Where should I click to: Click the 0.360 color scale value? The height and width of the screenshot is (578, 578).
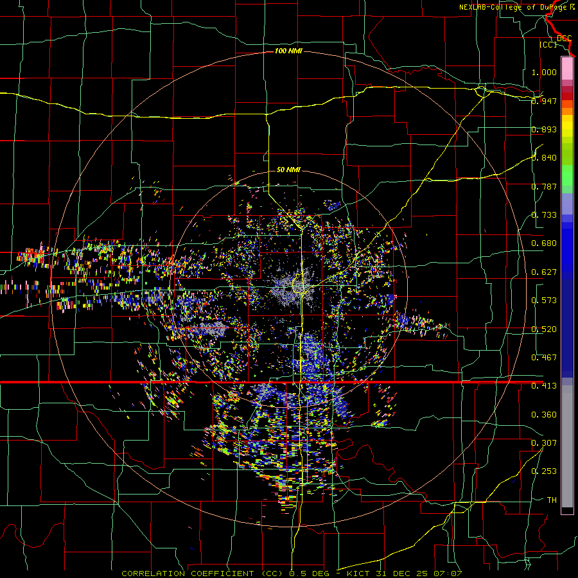click(x=544, y=415)
